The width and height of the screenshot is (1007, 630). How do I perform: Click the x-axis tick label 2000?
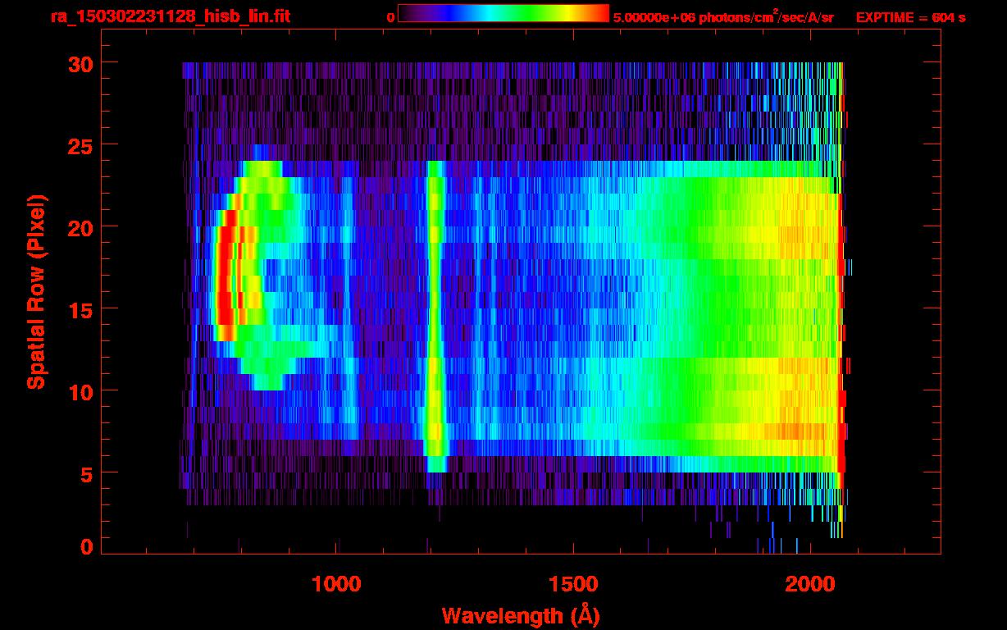(809, 584)
